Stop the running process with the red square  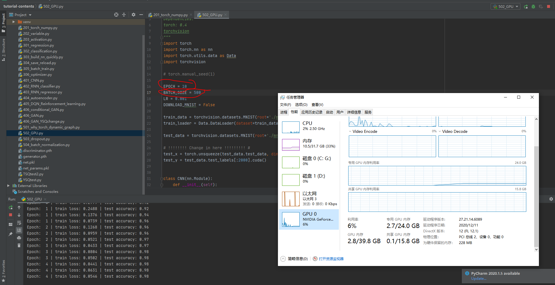pos(548,6)
